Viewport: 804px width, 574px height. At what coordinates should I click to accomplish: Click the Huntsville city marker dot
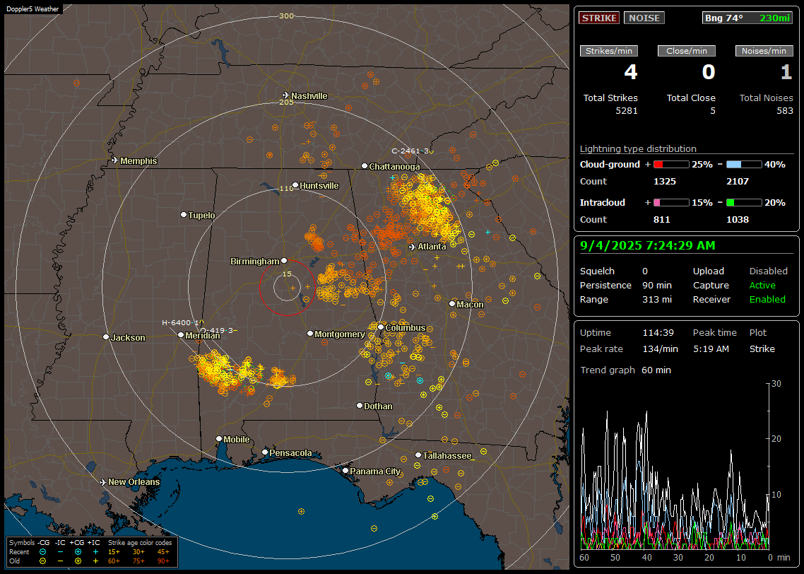pos(295,185)
